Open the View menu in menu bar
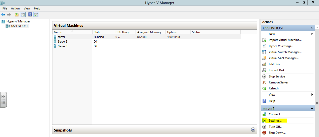Image resolution: width=319 pixels, height=137 pixels. pyautogui.click(x=27, y=8)
